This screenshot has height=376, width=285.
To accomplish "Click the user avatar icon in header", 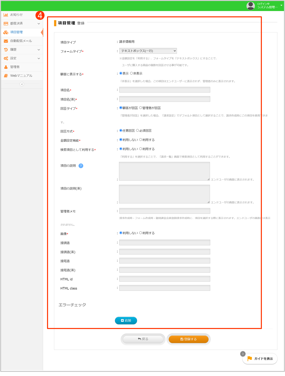I will tap(251, 6).
